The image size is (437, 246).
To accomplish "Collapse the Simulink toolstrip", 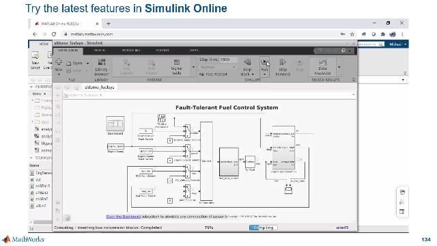I will (x=354, y=80).
